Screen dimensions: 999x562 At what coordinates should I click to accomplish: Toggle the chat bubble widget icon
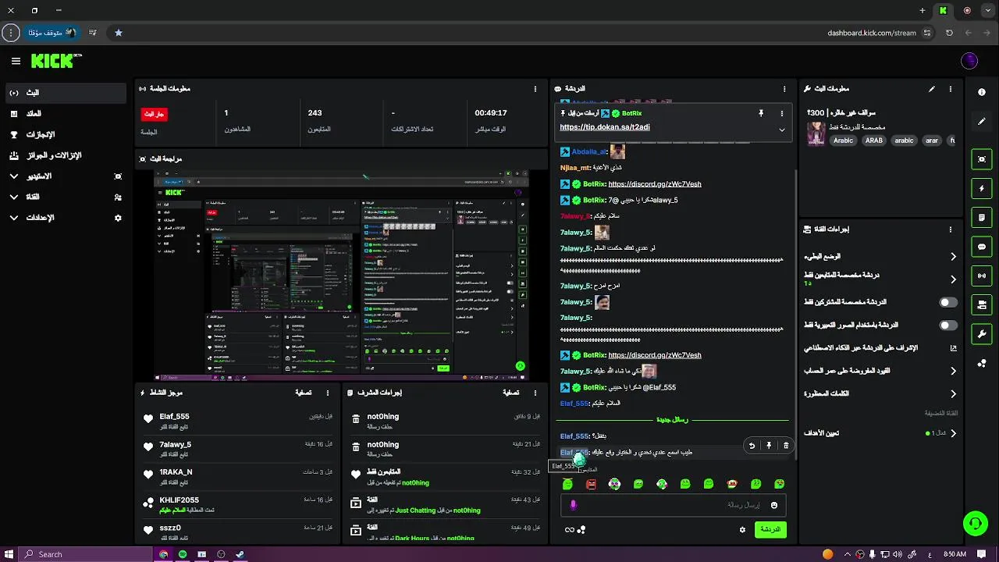(982, 247)
